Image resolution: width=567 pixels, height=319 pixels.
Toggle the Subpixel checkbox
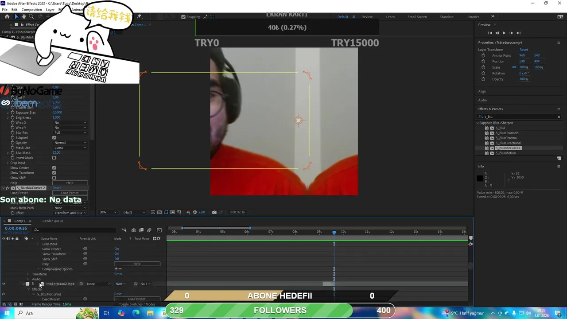(54, 138)
